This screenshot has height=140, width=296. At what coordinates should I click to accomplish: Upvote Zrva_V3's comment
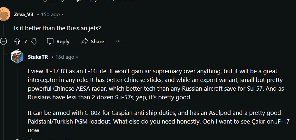coord(17,41)
